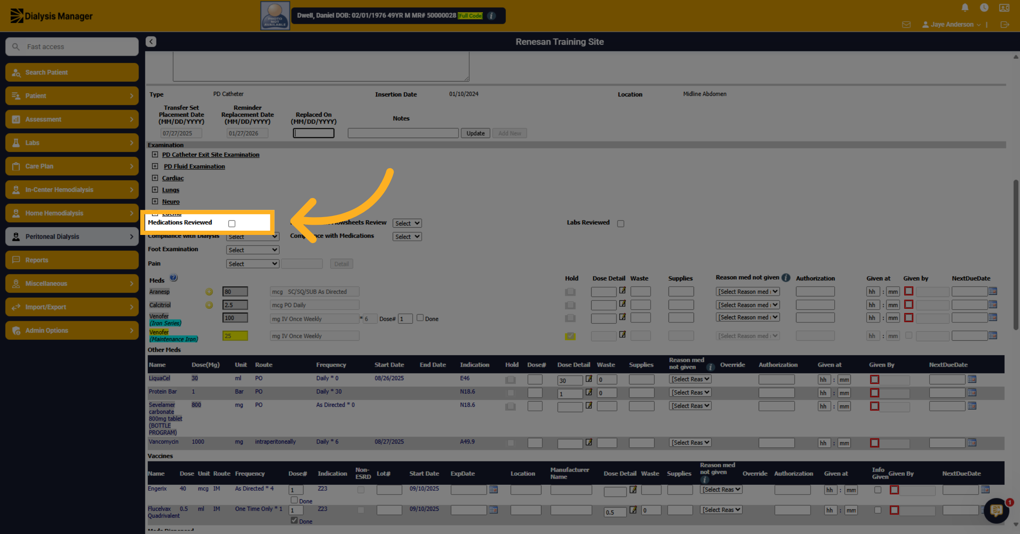The width and height of the screenshot is (1020, 534).
Task: Open the clock history icon
Action: [984, 8]
